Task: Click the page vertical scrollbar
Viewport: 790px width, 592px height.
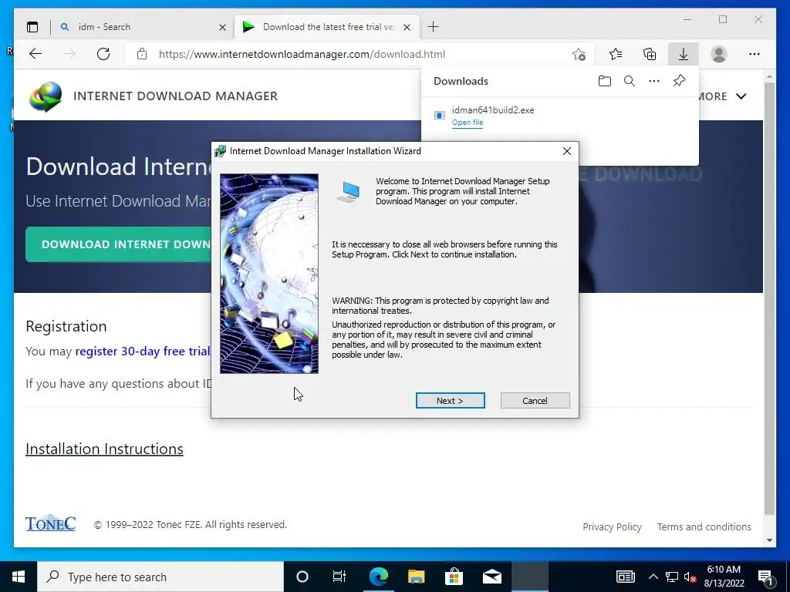Action: click(769, 298)
